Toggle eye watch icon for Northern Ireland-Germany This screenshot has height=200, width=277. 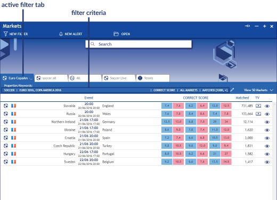(x=267, y=122)
